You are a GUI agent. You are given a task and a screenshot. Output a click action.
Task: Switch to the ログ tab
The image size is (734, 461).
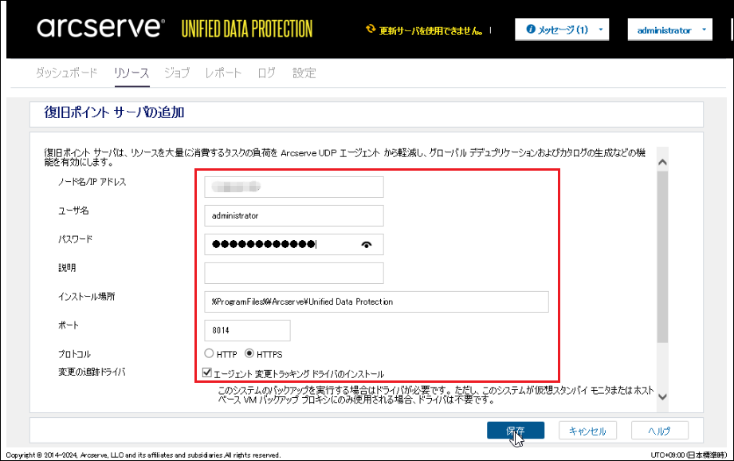click(267, 73)
